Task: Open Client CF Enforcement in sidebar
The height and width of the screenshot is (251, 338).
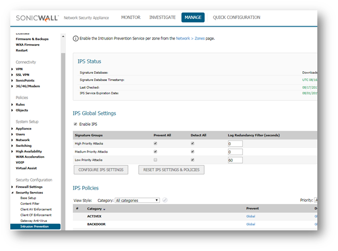Action: click(36, 215)
